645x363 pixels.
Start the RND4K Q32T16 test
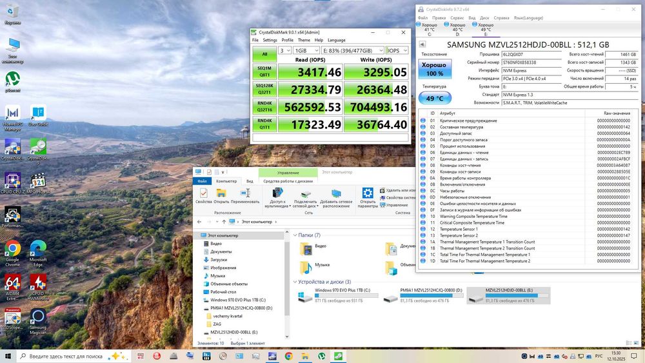(x=264, y=107)
